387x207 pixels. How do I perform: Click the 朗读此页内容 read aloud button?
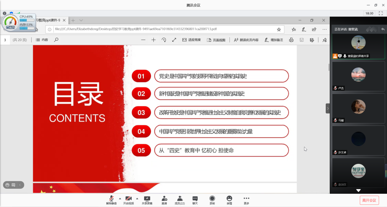pos(246,40)
